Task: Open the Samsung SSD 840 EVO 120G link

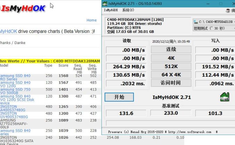Action: click(x=15, y=84)
